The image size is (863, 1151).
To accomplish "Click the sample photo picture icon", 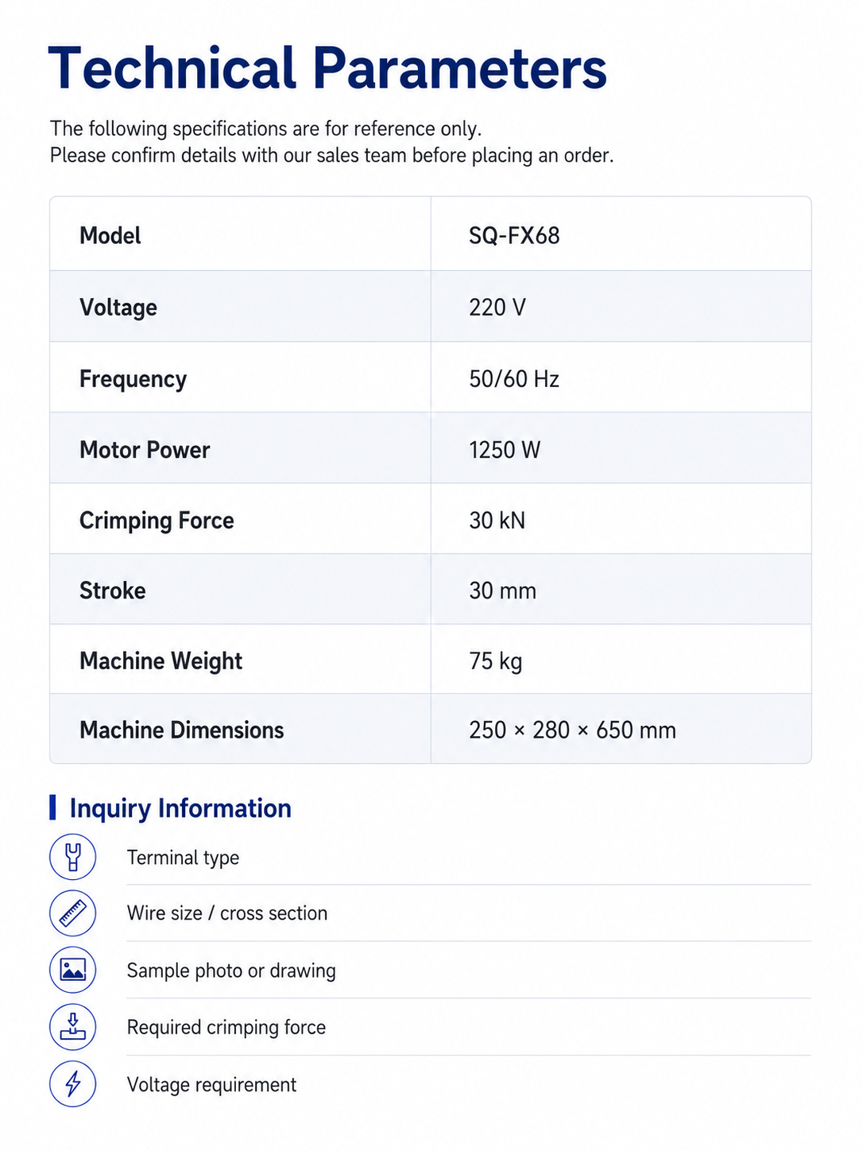I will pos(73,970).
